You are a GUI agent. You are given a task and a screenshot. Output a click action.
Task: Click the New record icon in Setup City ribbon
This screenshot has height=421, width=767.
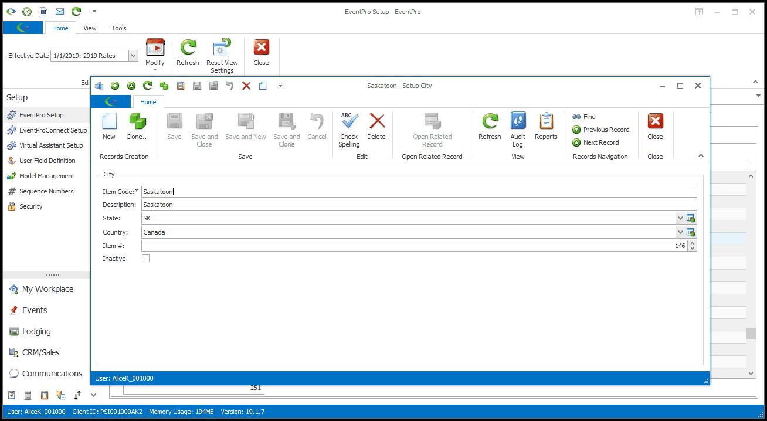pyautogui.click(x=109, y=127)
